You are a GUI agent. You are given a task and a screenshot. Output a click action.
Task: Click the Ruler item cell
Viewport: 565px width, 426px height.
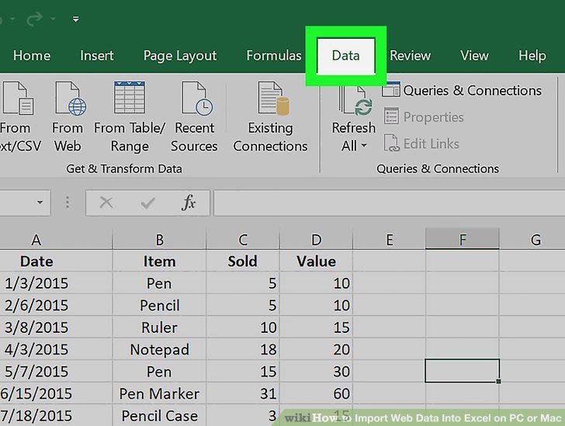coord(160,327)
